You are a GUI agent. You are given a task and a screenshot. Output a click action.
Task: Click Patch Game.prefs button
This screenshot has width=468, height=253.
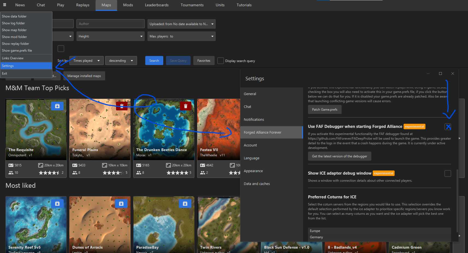click(x=325, y=110)
